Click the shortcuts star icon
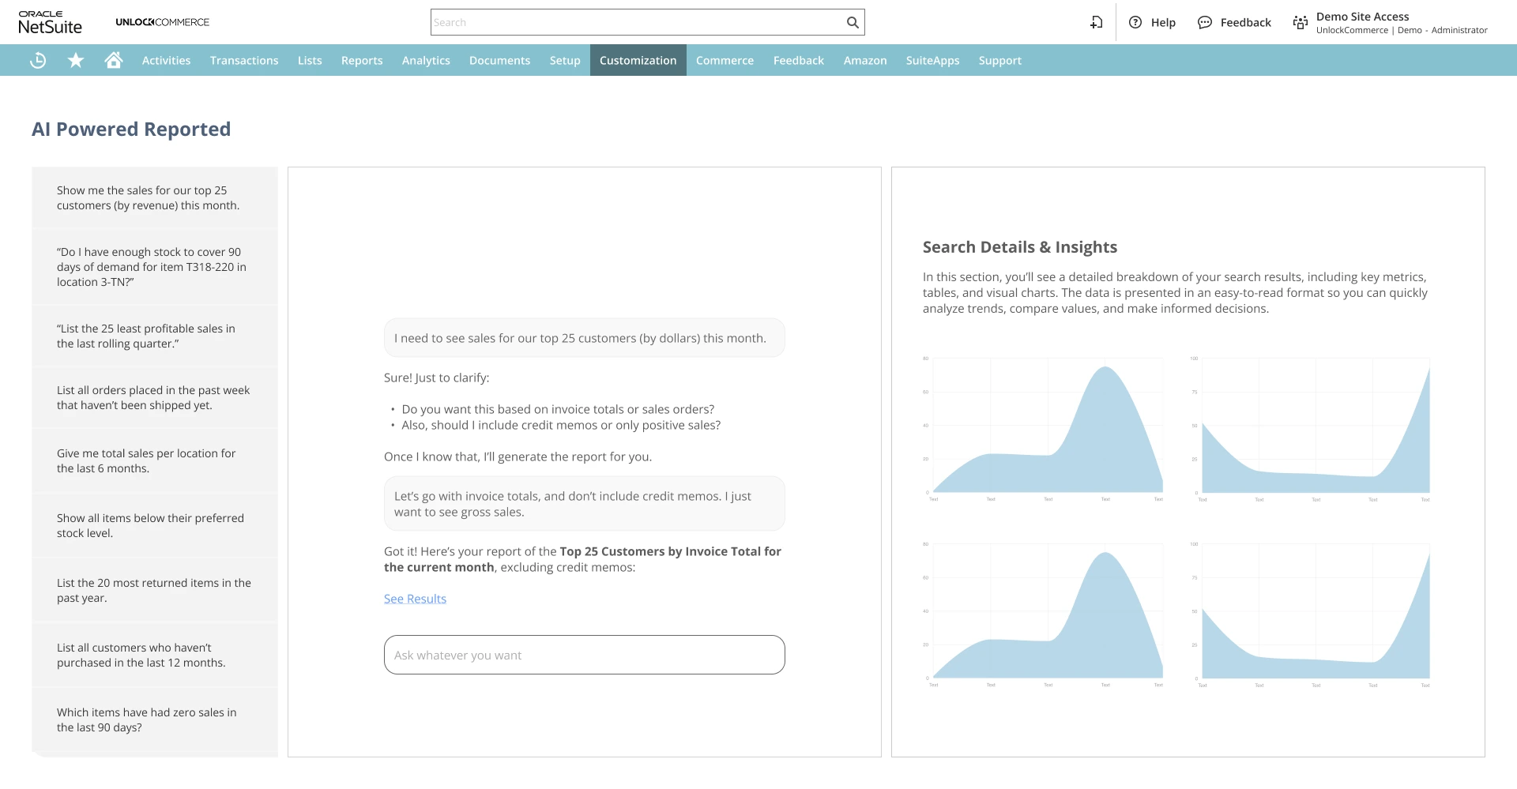Screen dimensions: 1517x789 [x=76, y=61]
